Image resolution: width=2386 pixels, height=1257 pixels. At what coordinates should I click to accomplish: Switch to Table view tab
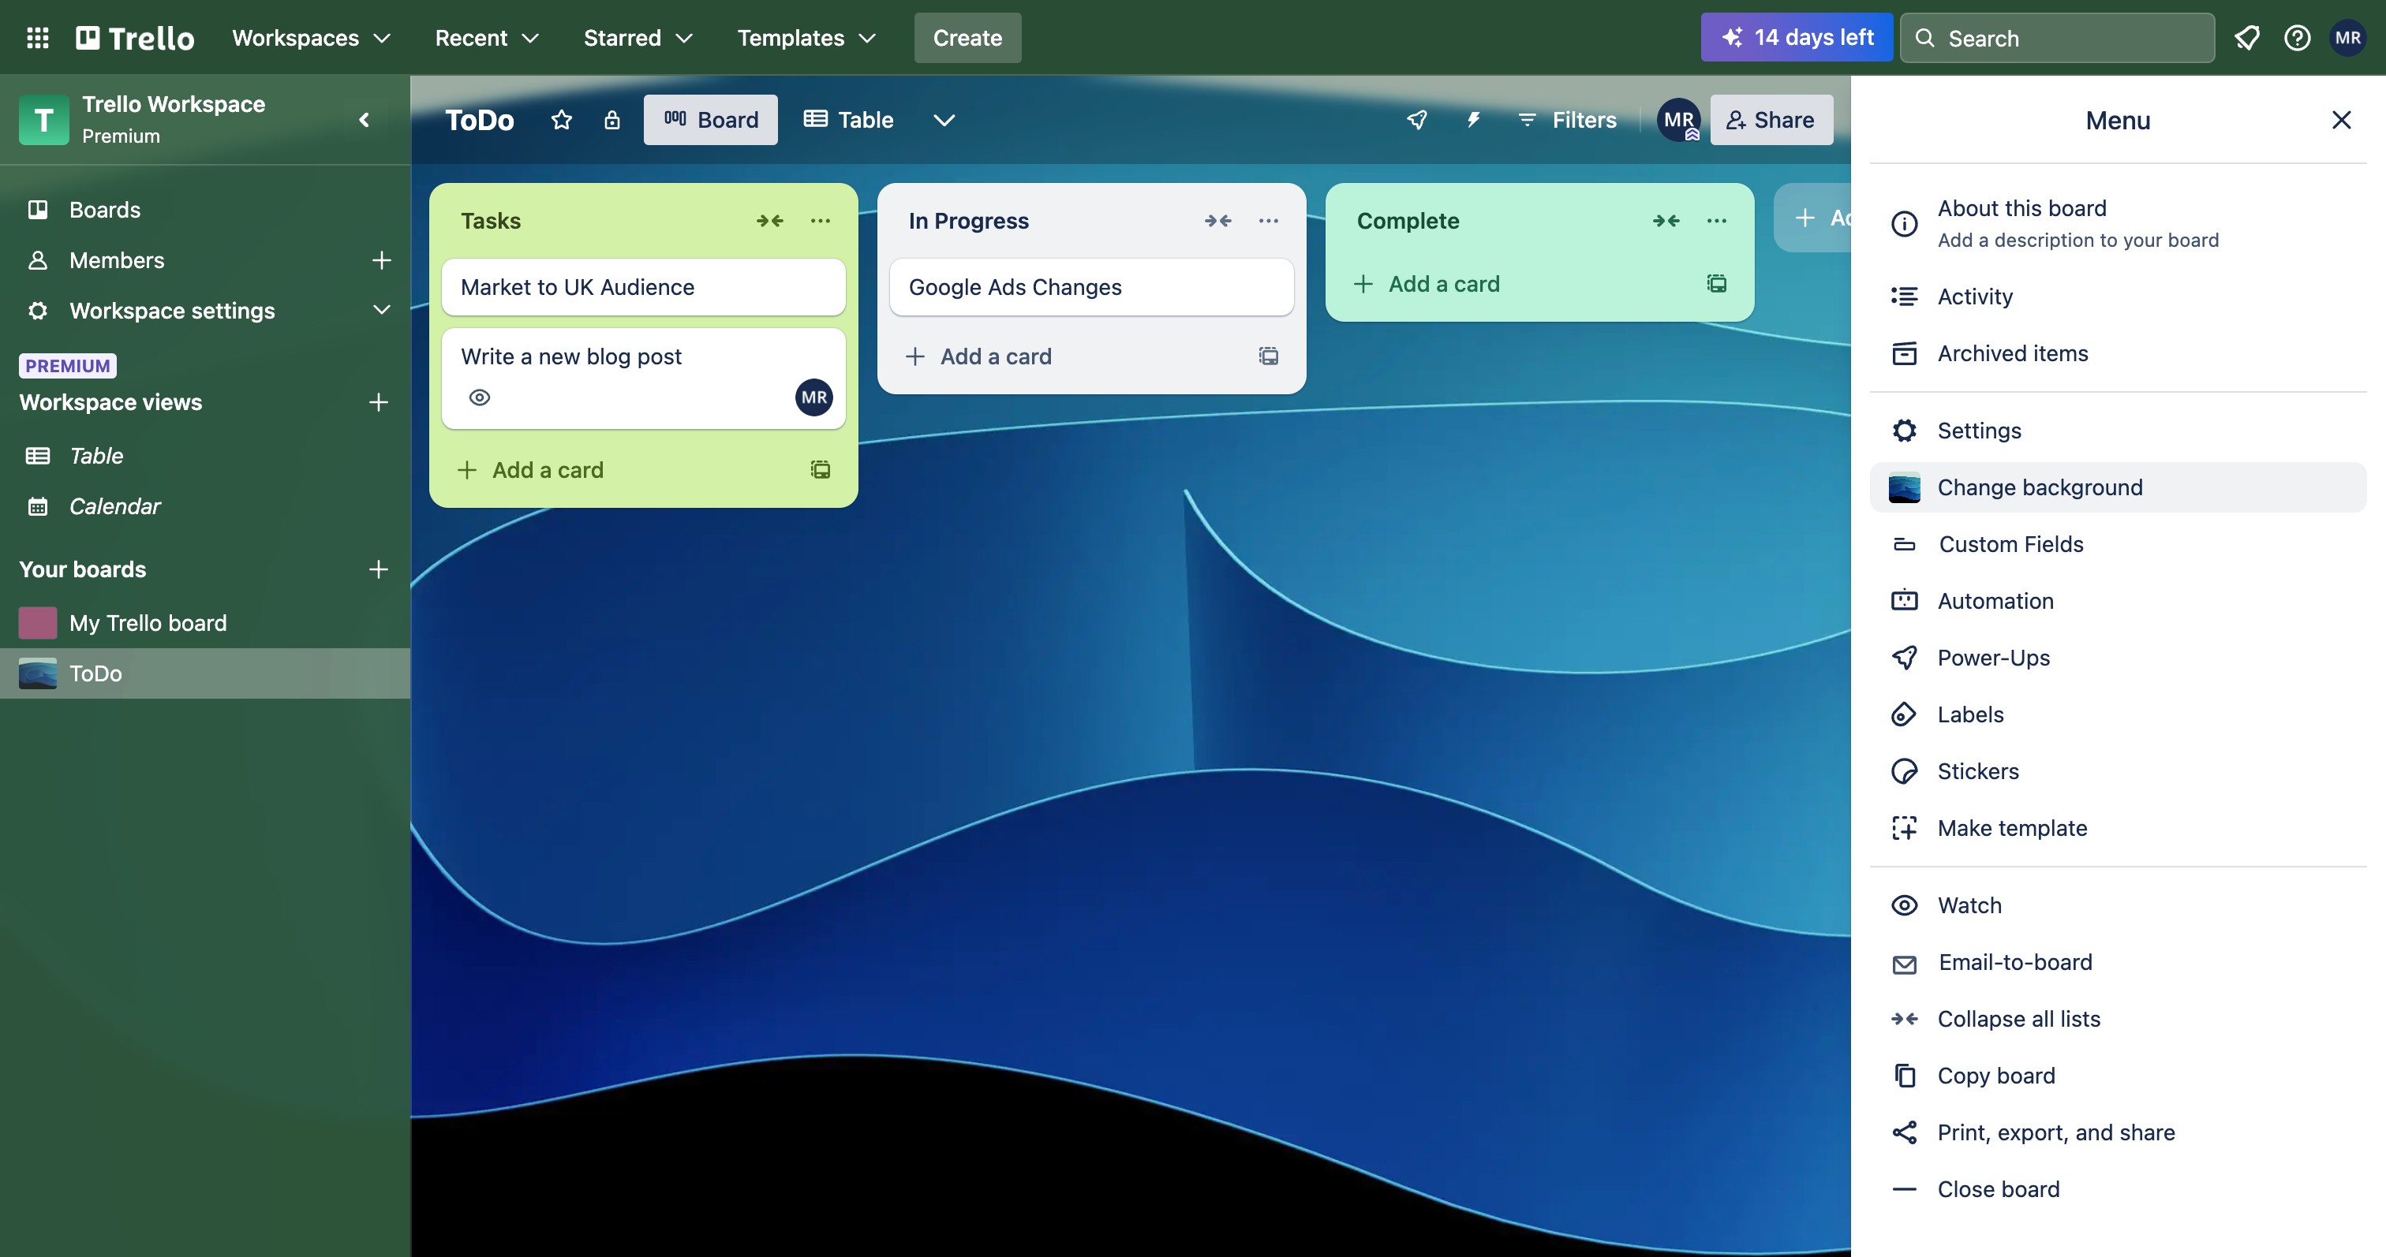pyautogui.click(x=847, y=119)
